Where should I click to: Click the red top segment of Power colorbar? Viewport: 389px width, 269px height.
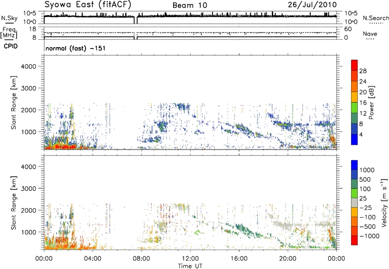(354, 65)
